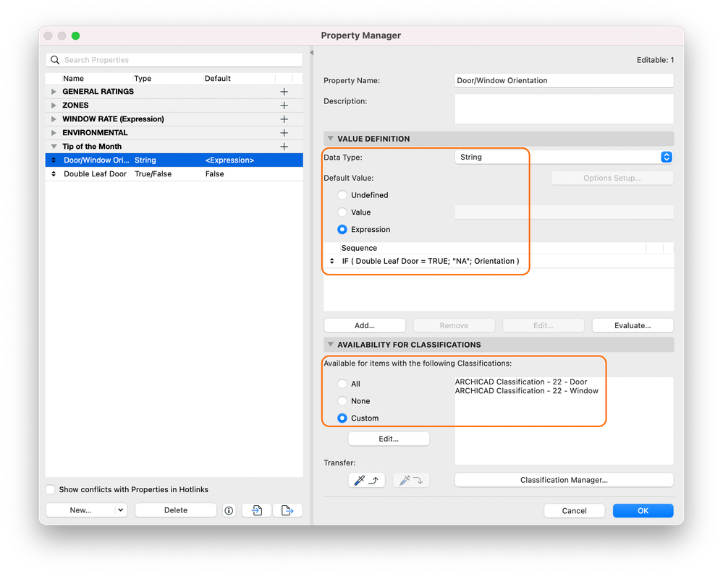Open the New... button dropdown arrow
This screenshot has height=576, width=723.
(x=120, y=510)
